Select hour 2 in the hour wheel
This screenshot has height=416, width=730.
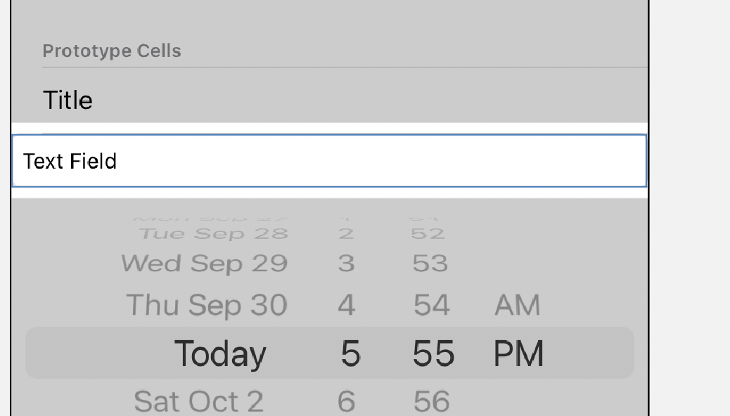(x=346, y=233)
